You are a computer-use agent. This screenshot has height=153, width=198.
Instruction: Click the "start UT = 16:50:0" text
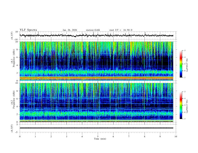tap(121, 30)
